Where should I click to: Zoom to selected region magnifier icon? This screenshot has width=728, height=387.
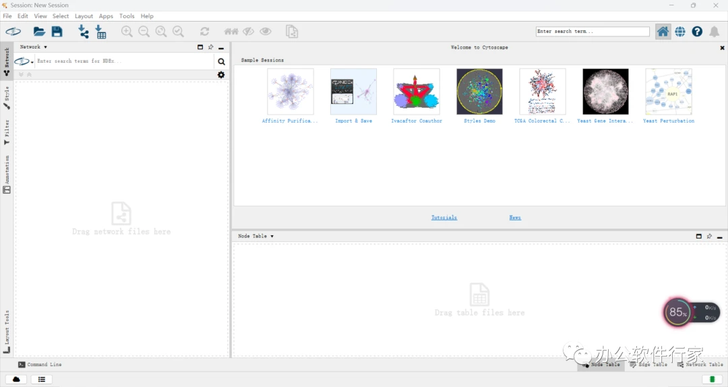178,32
